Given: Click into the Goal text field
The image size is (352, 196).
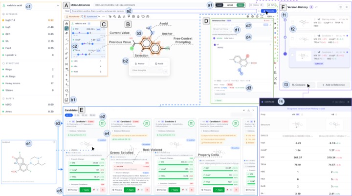Looking at the screenshot, I should point(163,11).
